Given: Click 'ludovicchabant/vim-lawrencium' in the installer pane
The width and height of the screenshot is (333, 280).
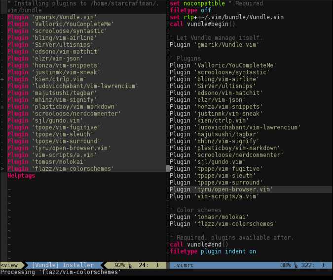Looking at the screenshot, I should coord(73,86).
